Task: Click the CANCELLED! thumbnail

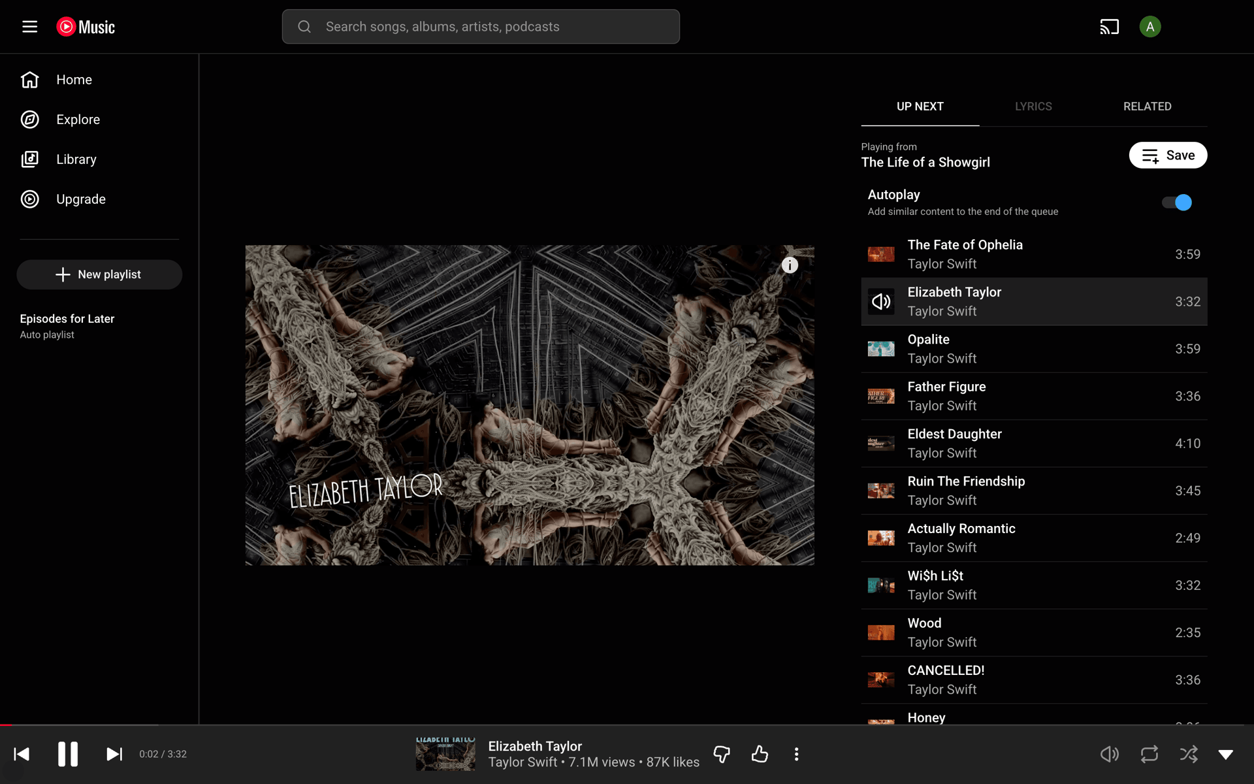Action: [881, 680]
